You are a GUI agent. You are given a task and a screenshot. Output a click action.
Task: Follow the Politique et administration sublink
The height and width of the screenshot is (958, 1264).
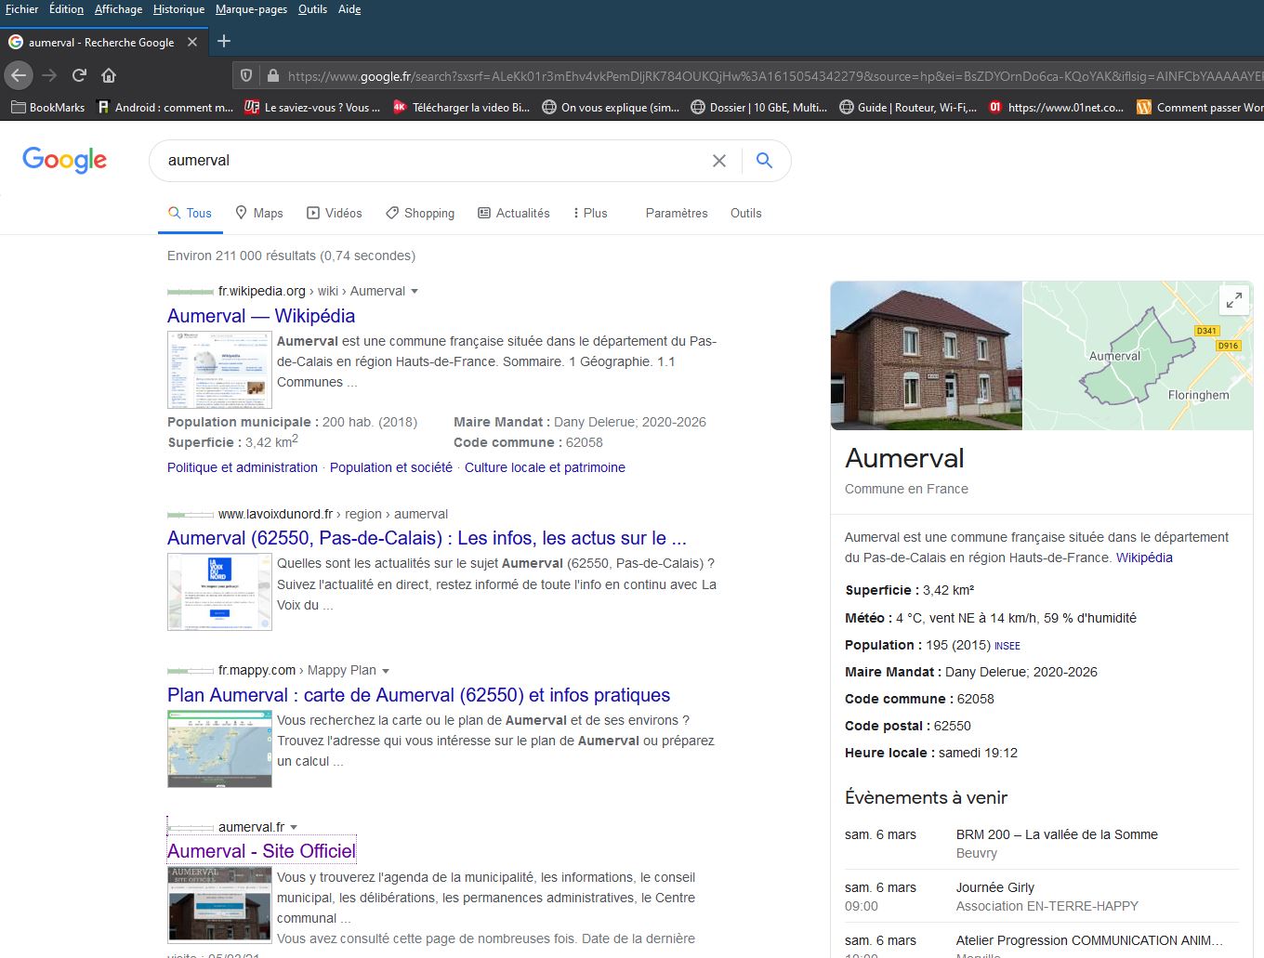point(243,467)
